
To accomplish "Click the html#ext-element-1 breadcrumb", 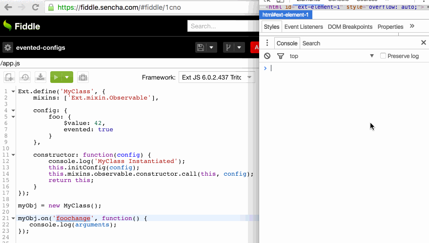I will 286,15.
